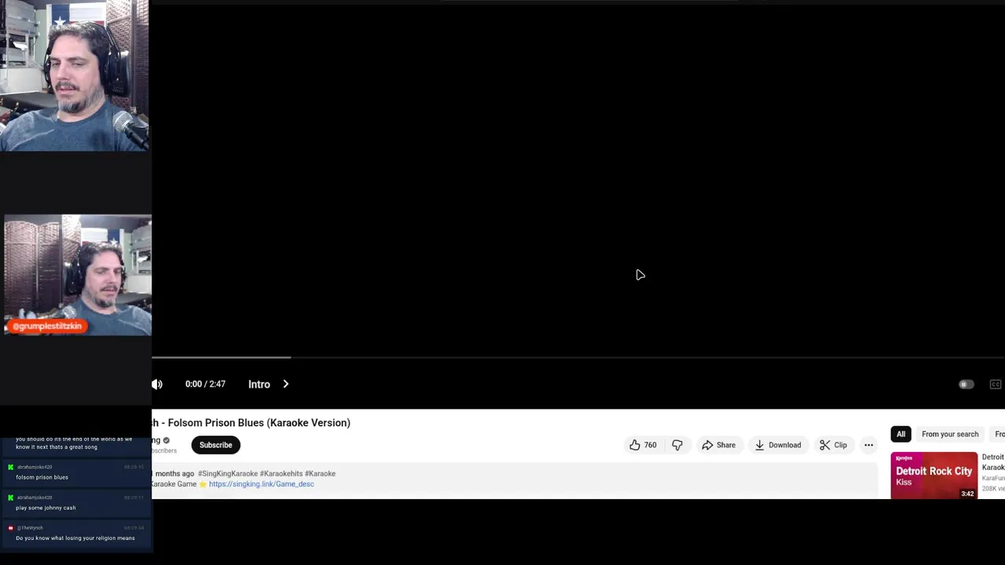1005x565 pixels.
Task: Click chat message "play some johnny cash"
Action: [46, 508]
